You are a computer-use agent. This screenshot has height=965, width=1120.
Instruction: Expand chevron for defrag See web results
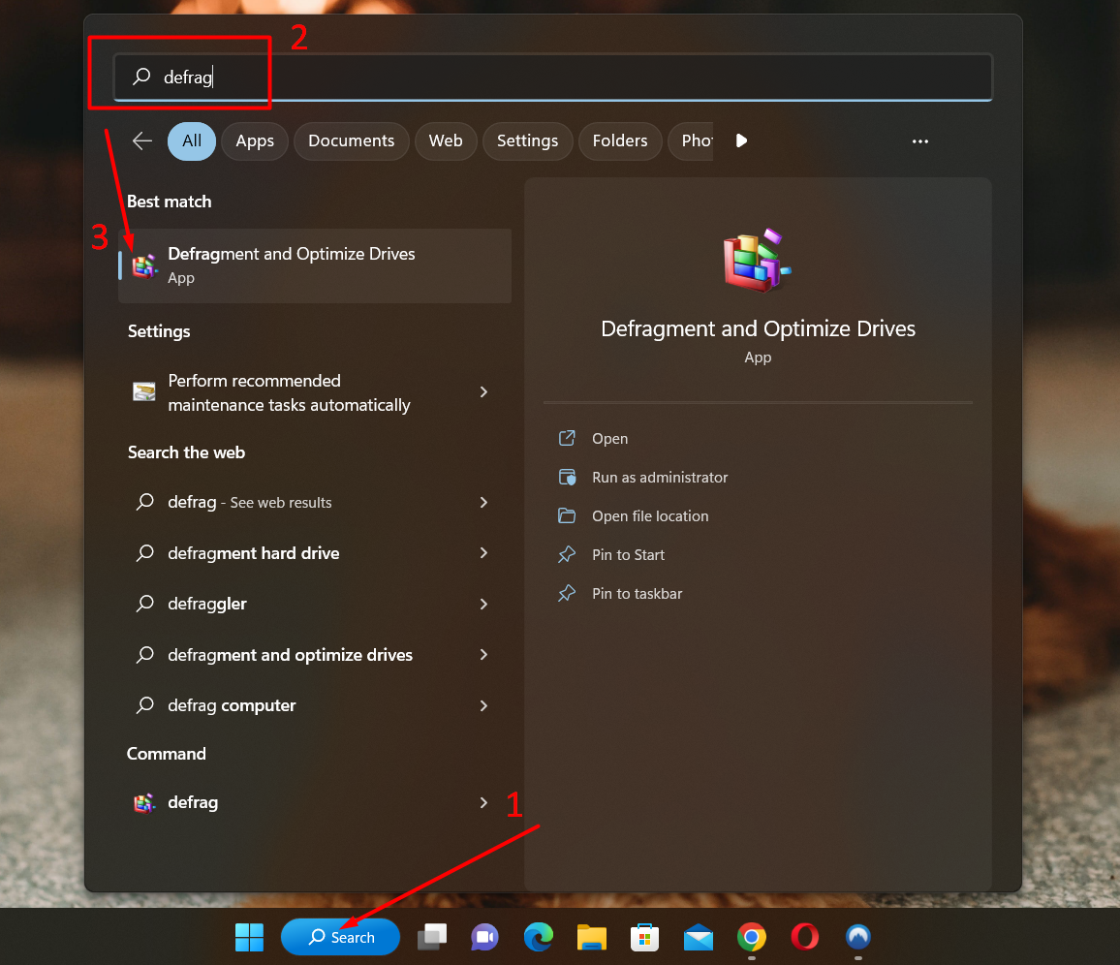483,502
